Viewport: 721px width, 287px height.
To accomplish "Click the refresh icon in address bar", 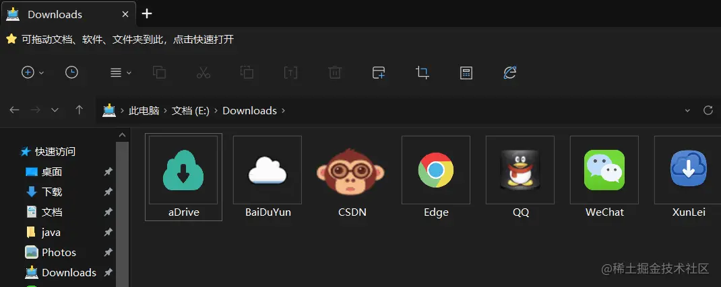I will pyautogui.click(x=708, y=110).
